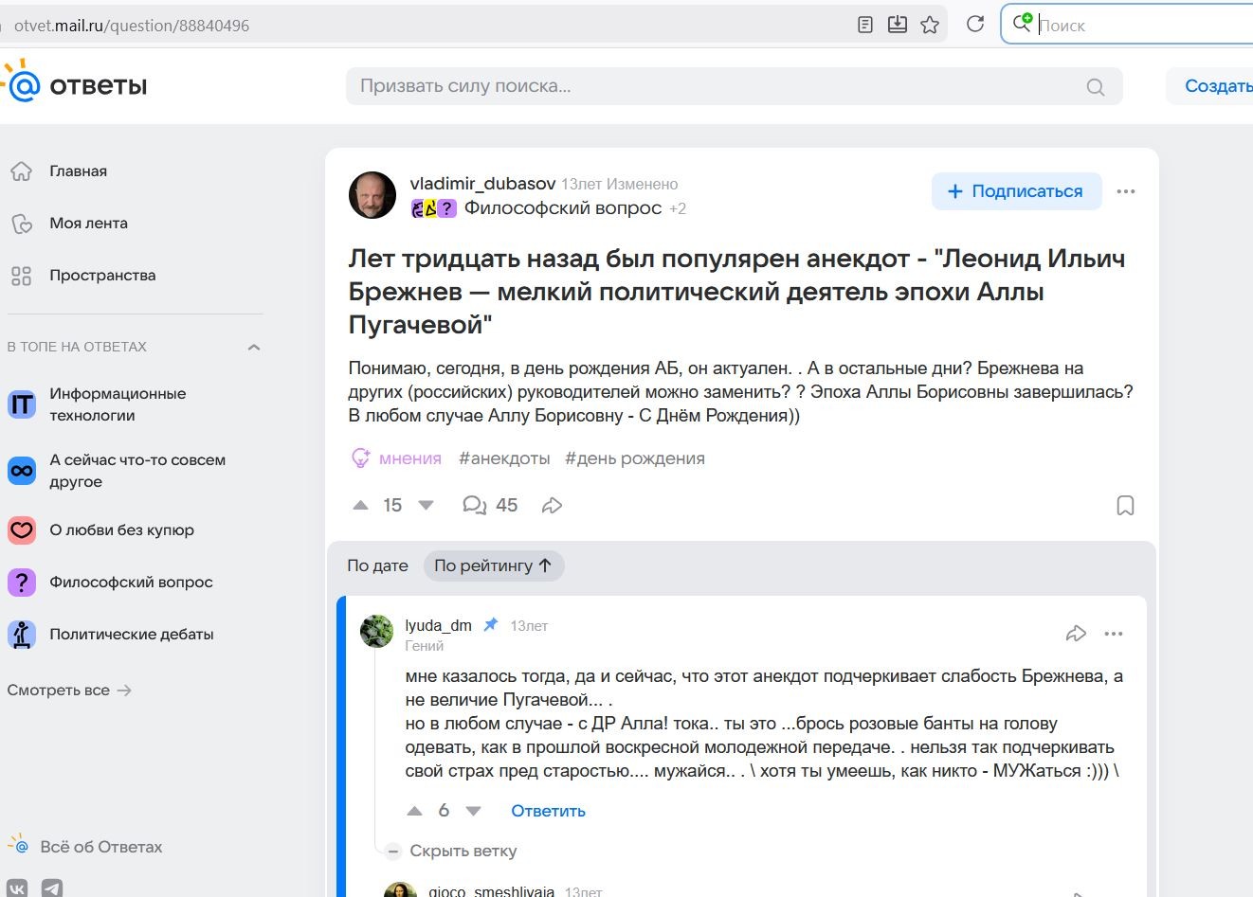Click the Подписаться button
The height and width of the screenshot is (897, 1253).
tap(1016, 191)
